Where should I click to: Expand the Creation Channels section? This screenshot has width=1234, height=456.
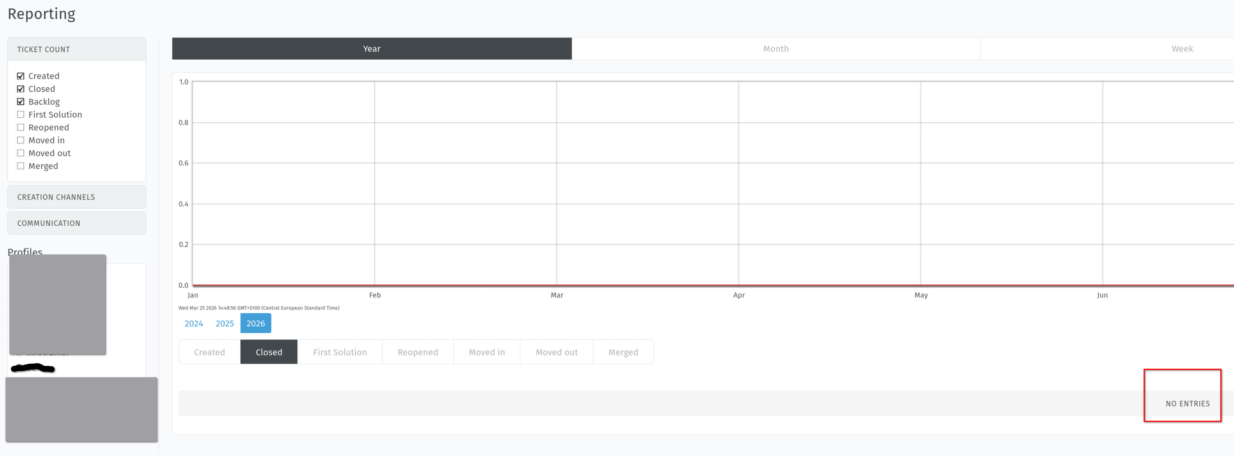(77, 197)
